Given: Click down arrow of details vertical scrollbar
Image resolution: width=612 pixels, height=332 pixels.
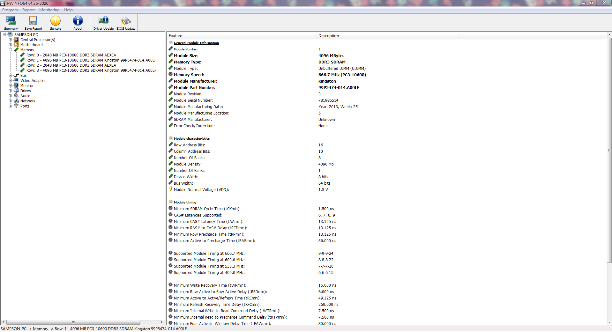Looking at the screenshot, I should (609, 322).
